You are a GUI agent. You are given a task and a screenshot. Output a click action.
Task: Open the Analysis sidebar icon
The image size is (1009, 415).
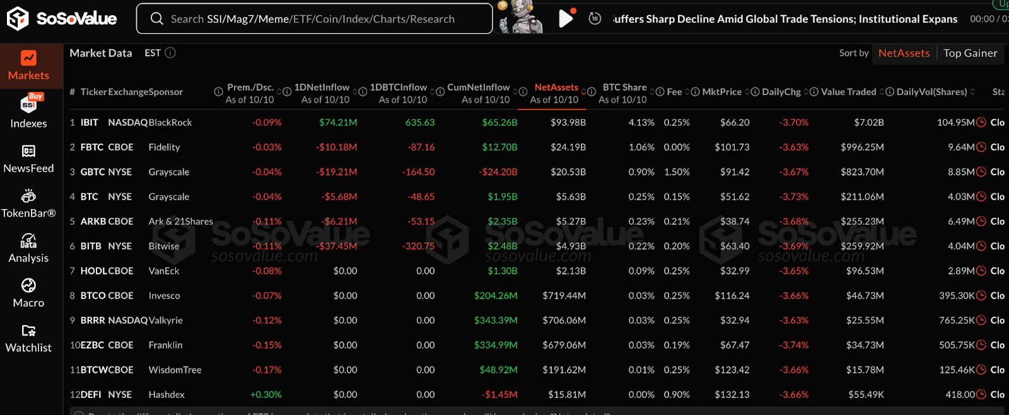tap(28, 241)
